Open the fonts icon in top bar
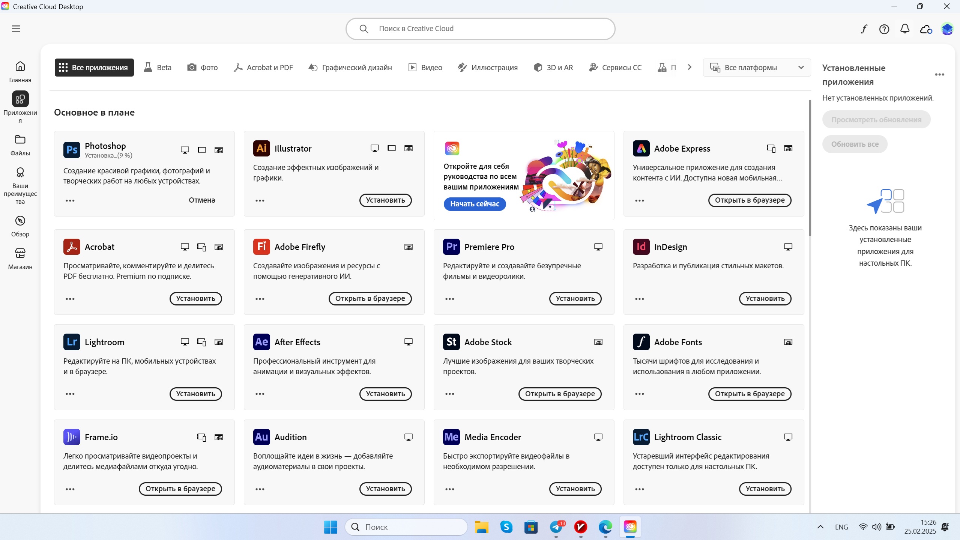 [x=864, y=29]
